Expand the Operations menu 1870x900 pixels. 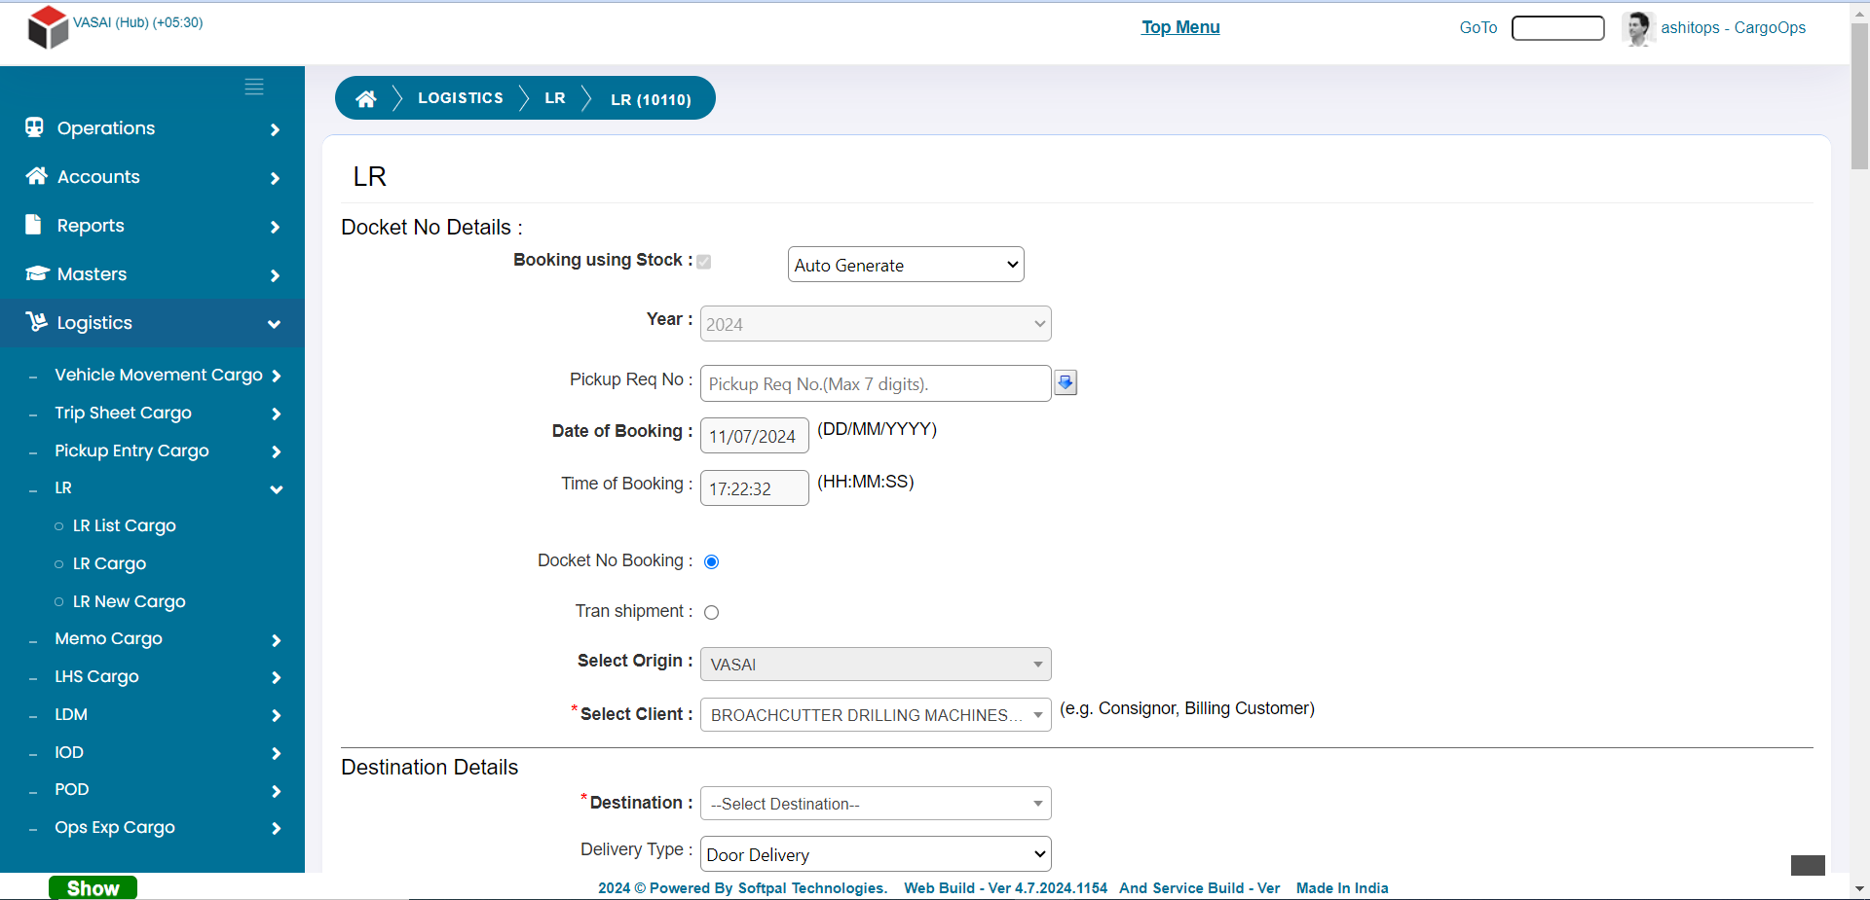tap(152, 128)
